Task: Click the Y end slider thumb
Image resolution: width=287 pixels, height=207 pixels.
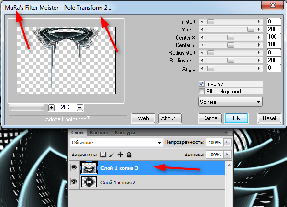Action: pos(251,30)
